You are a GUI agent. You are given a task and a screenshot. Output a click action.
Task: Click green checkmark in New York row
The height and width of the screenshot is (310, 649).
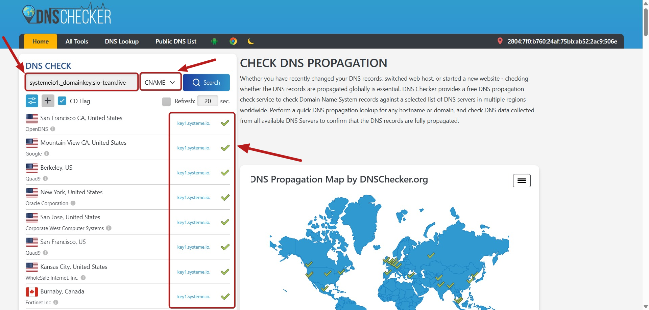click(225, 197)
